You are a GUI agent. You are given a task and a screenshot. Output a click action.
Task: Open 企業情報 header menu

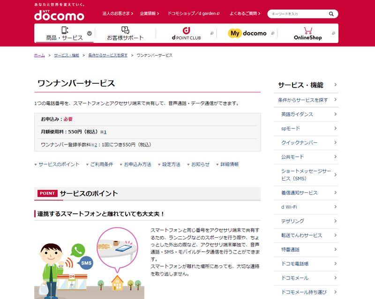coord(150,14)
